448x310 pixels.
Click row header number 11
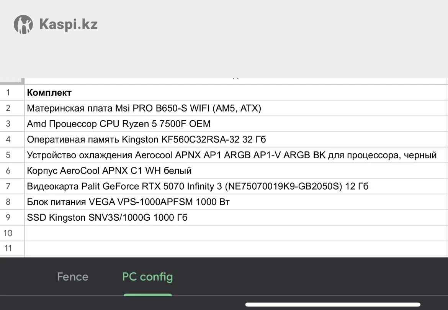8,248
